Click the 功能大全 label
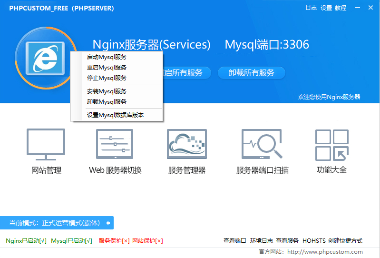The image size is (380, 258). click(x=332, y=170)
